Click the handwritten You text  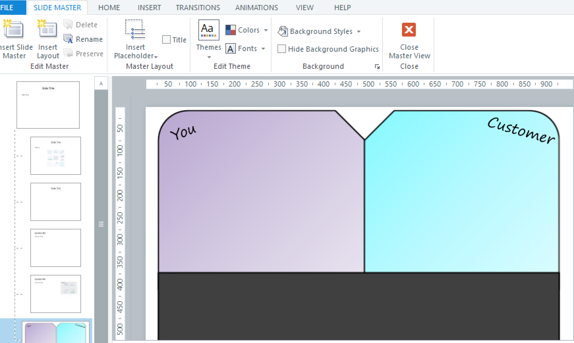[x=183, y=132]
